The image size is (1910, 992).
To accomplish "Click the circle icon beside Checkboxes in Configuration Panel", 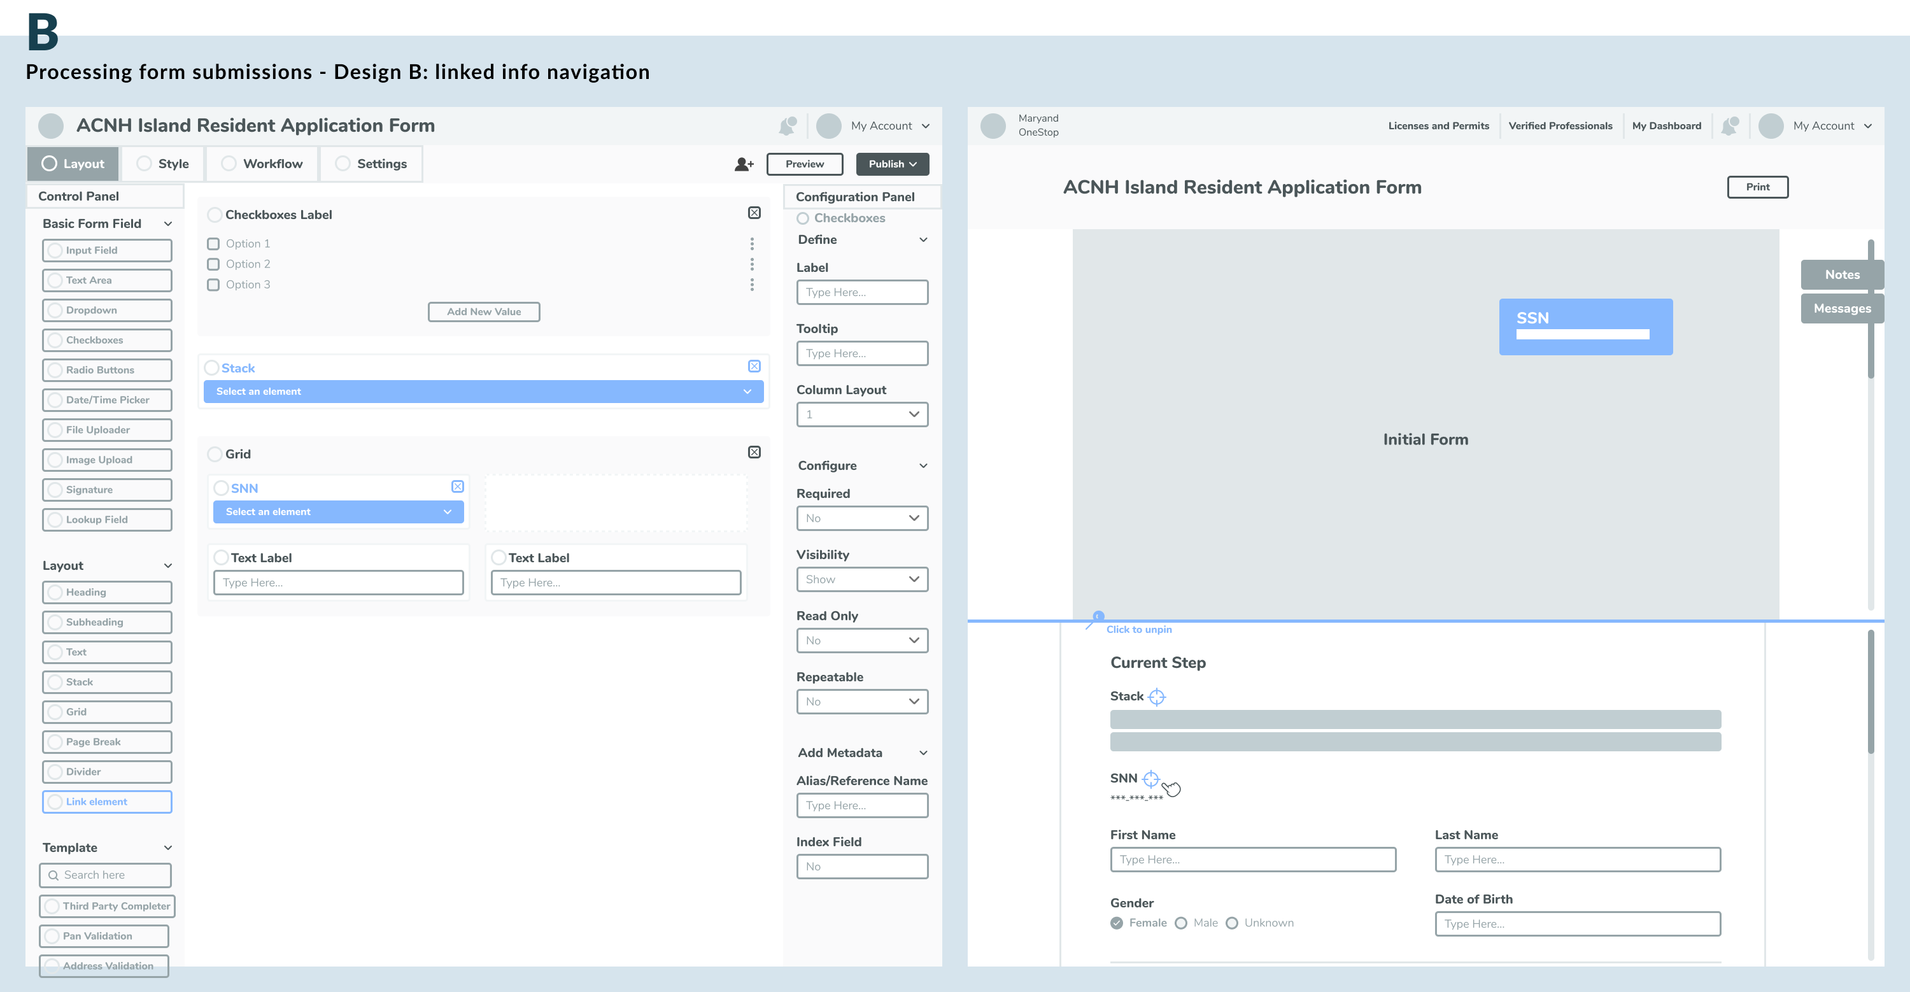I will click(803, 219).
